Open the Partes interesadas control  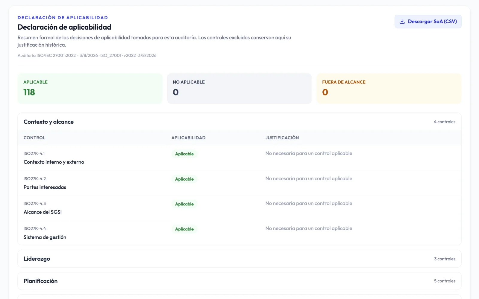(45, 187)
